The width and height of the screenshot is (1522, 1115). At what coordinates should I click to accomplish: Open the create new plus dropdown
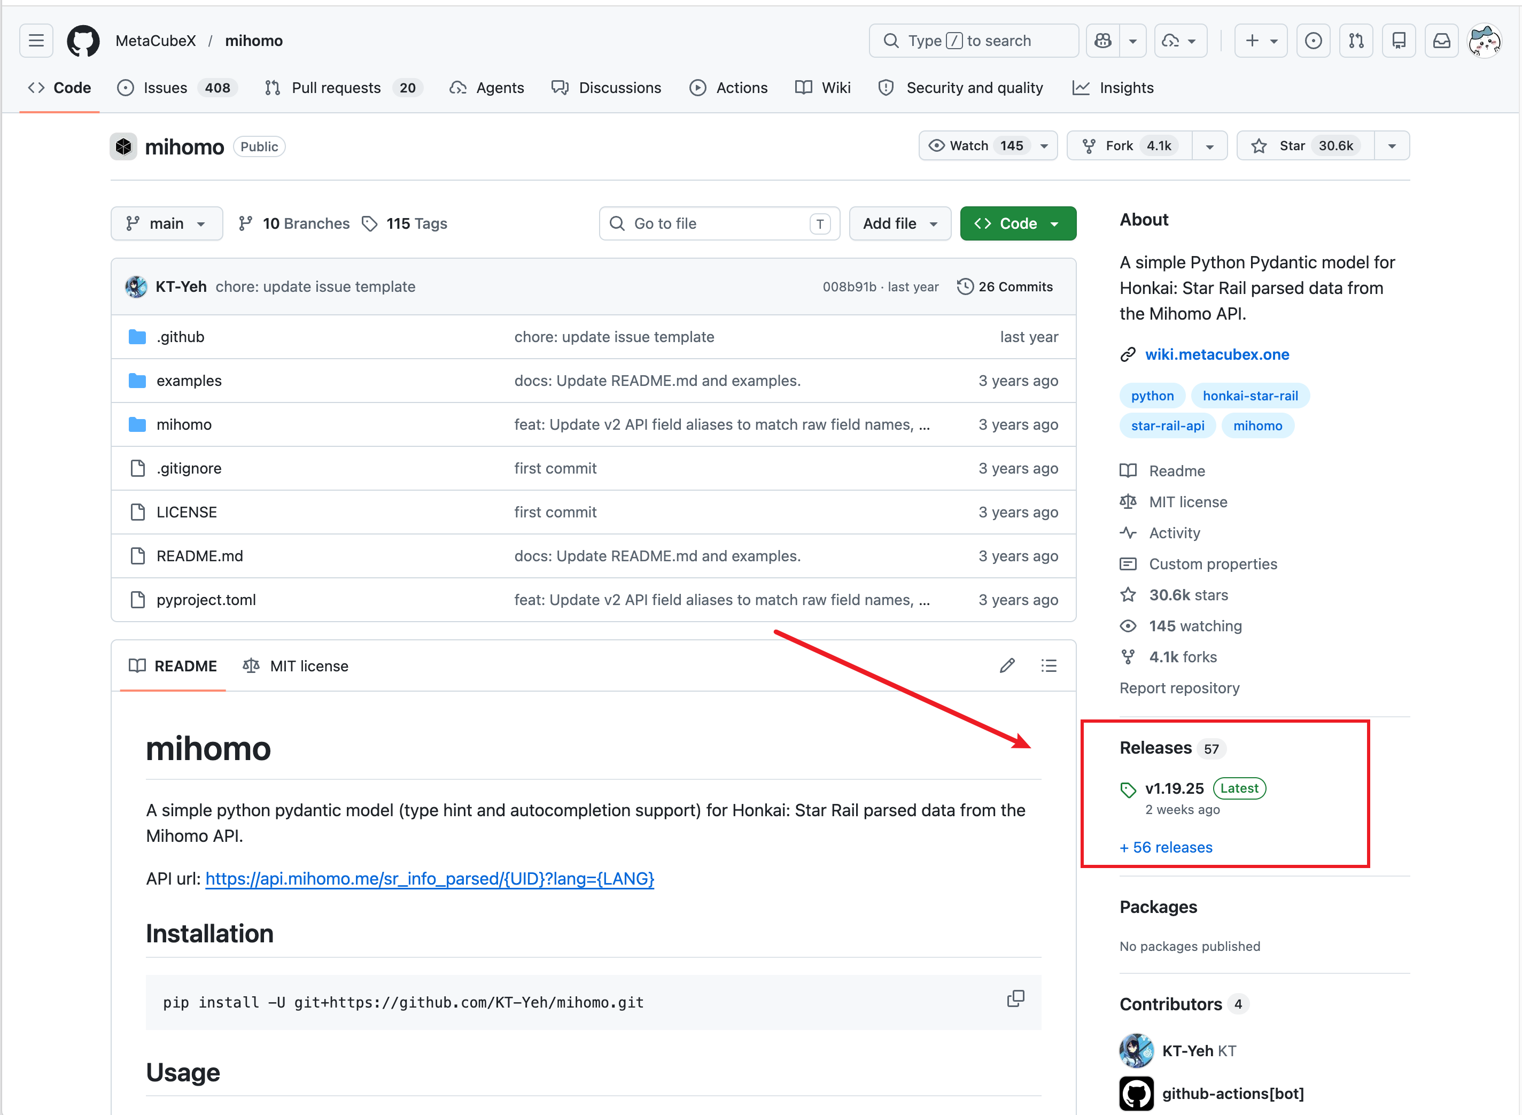pyautogui.click(x=1261, y=41)
